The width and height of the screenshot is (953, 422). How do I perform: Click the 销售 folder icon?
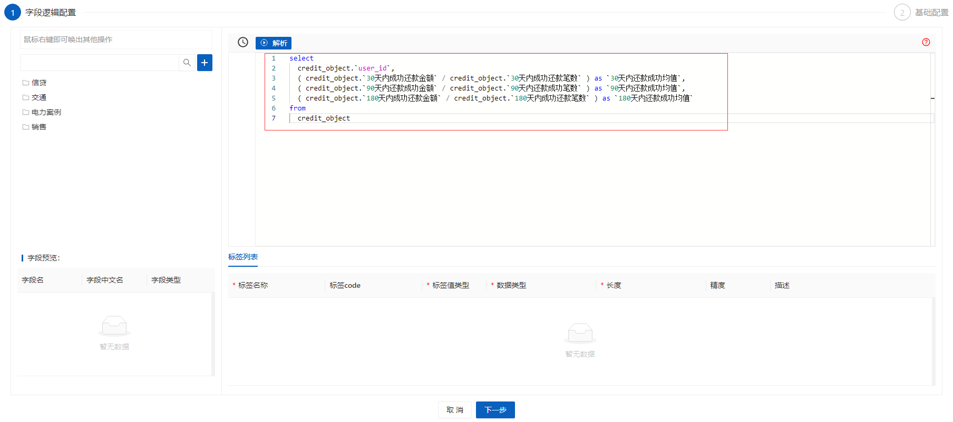pyautogui.click(x=26, y=127)
